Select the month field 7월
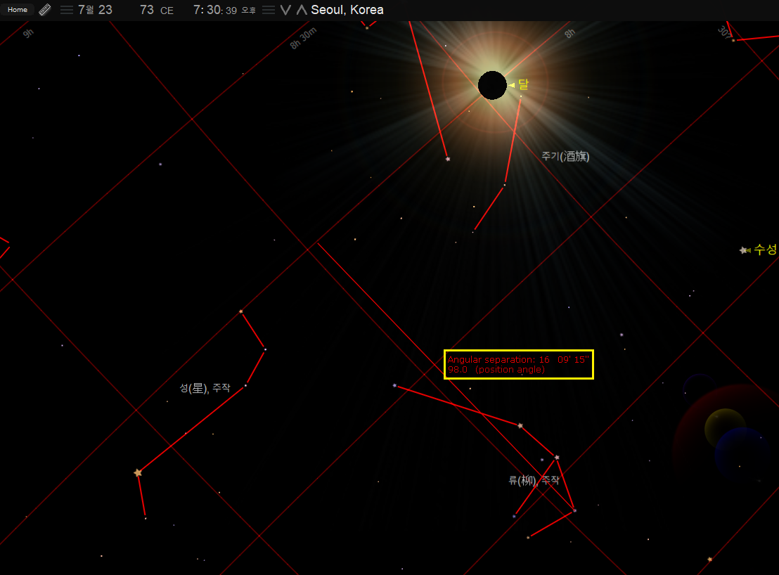 [86, 10]
